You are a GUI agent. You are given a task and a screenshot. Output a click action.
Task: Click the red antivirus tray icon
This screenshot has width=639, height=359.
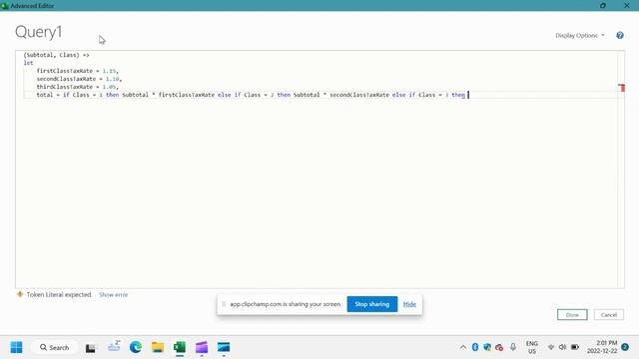tap(499, 347)
